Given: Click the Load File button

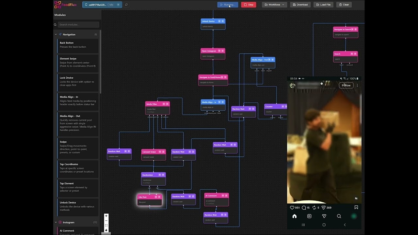Looking at the screenshot, I should tap(323, 5).
